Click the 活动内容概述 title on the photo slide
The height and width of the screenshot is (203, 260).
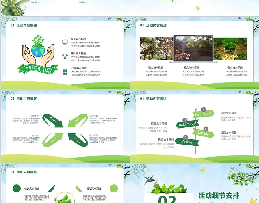(x=156, y=25)
